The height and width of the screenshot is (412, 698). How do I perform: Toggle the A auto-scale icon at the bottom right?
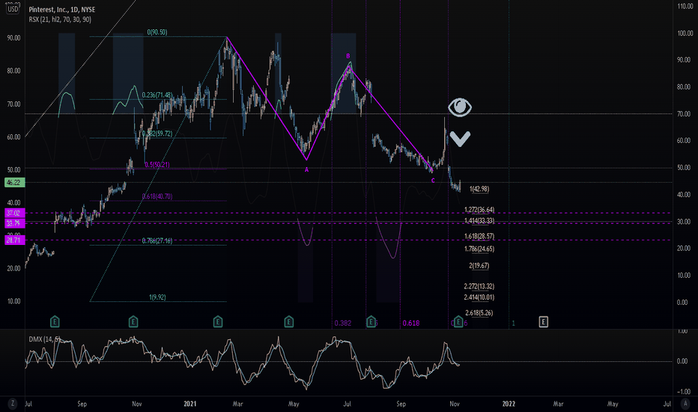click(685, 404)
